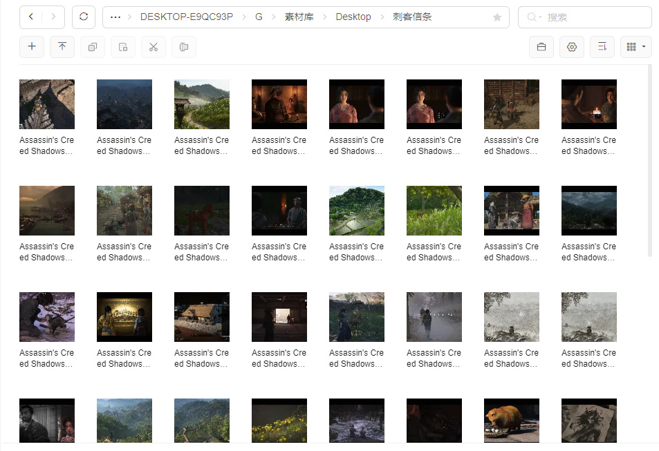The height and width of the screenshot is (451, 659).
Task: Select the yellow flowers thumbnail
Action: pyautogui.click(x=279, y=421)
